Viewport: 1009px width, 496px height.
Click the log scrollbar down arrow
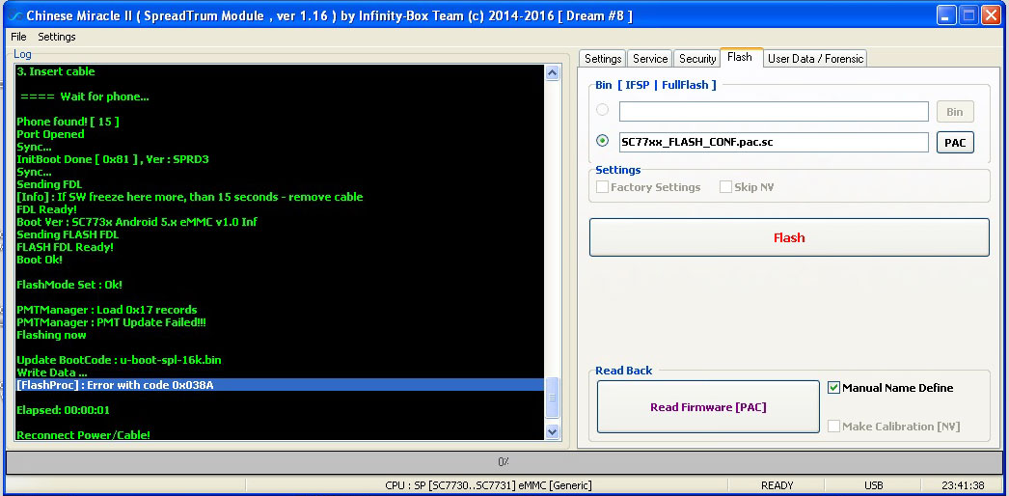click(x=552, y=431)
